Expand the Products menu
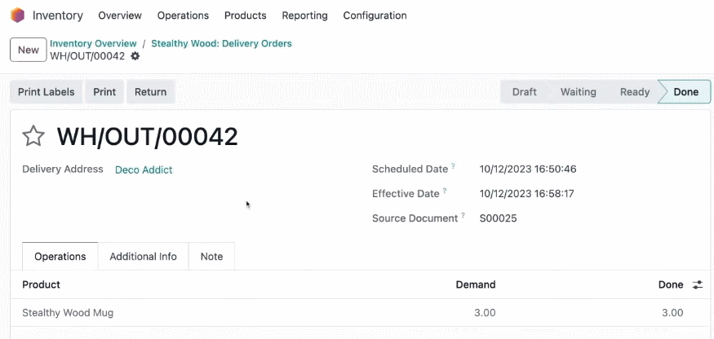This screenshot has height=339, width=714. point(246,15)
